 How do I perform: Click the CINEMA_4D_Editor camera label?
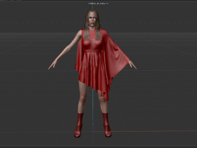(x=97, y=4)
